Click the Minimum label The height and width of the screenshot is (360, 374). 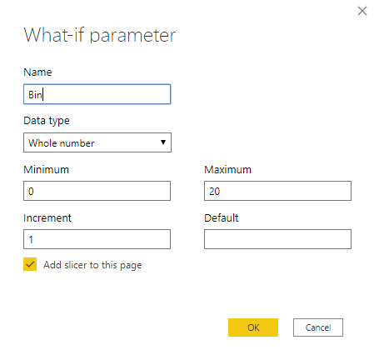(46, 169)
